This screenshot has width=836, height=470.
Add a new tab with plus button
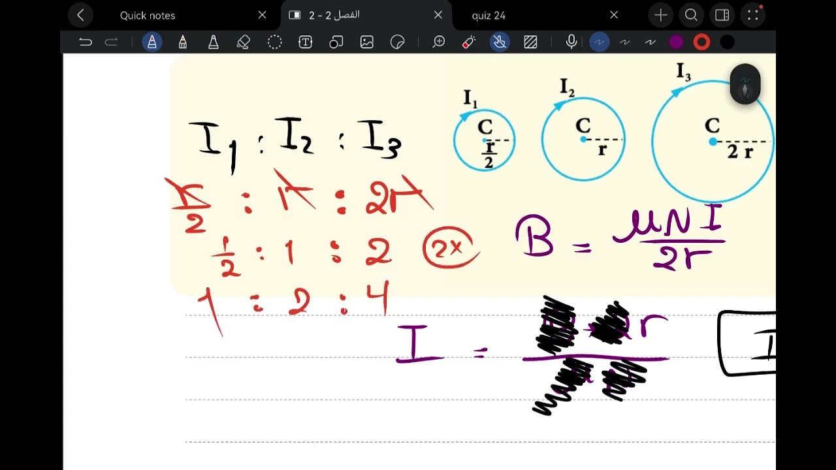tap(660, 15)
